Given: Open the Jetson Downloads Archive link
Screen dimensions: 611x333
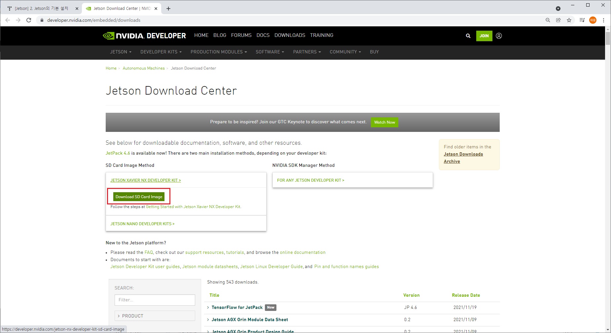Looking at the screenshot, I should 463,158.
